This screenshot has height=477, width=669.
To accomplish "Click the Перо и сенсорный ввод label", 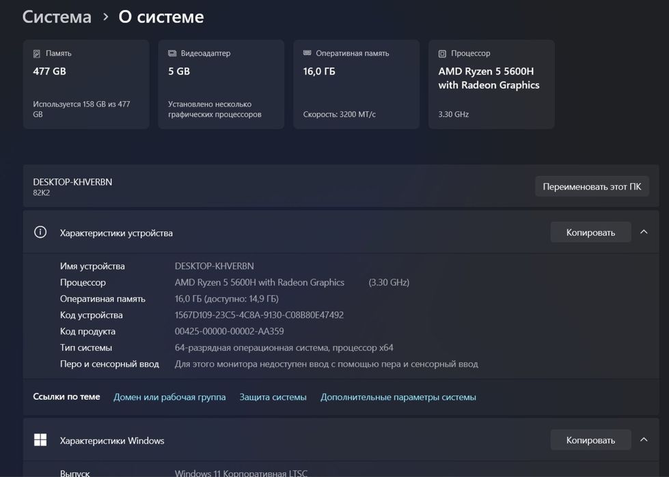I will [109, 364].
